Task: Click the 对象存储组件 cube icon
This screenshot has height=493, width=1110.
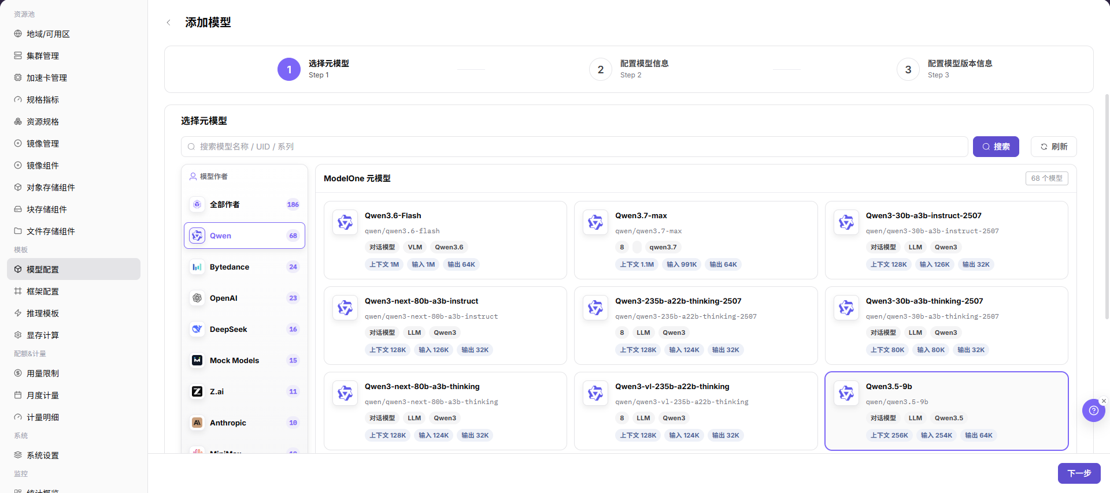Action: coord(18,188)
